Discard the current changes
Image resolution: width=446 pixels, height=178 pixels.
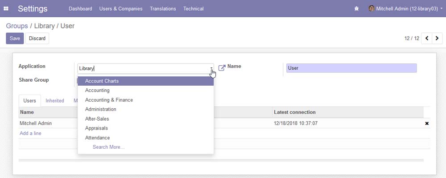tap(37, 39)
